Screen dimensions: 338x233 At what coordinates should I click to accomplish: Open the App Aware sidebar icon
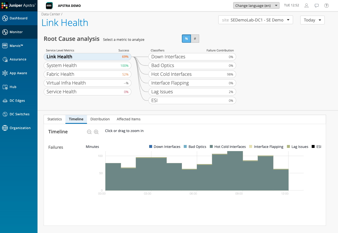(x=5, y=73)
